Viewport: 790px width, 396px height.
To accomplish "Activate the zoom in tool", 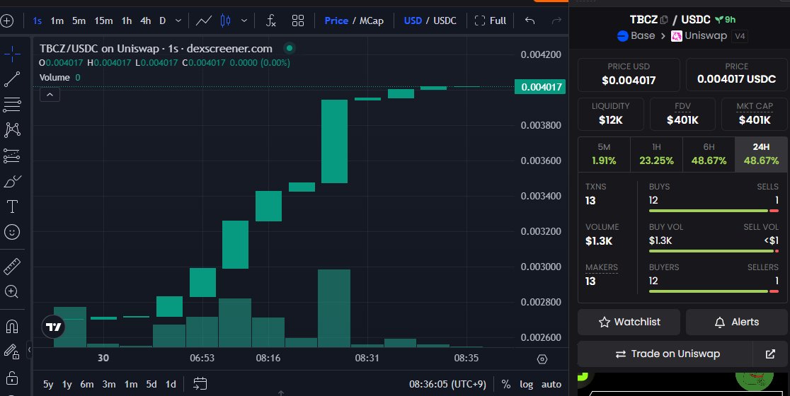I will 12,292.
